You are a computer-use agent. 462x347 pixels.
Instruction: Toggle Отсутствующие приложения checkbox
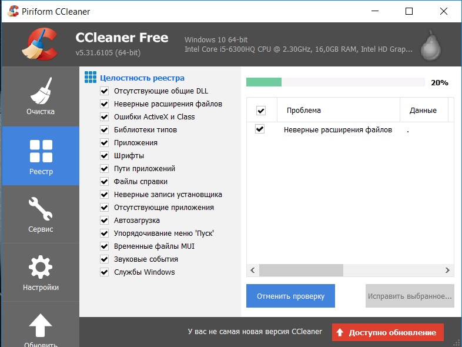(x=104, y=208)
